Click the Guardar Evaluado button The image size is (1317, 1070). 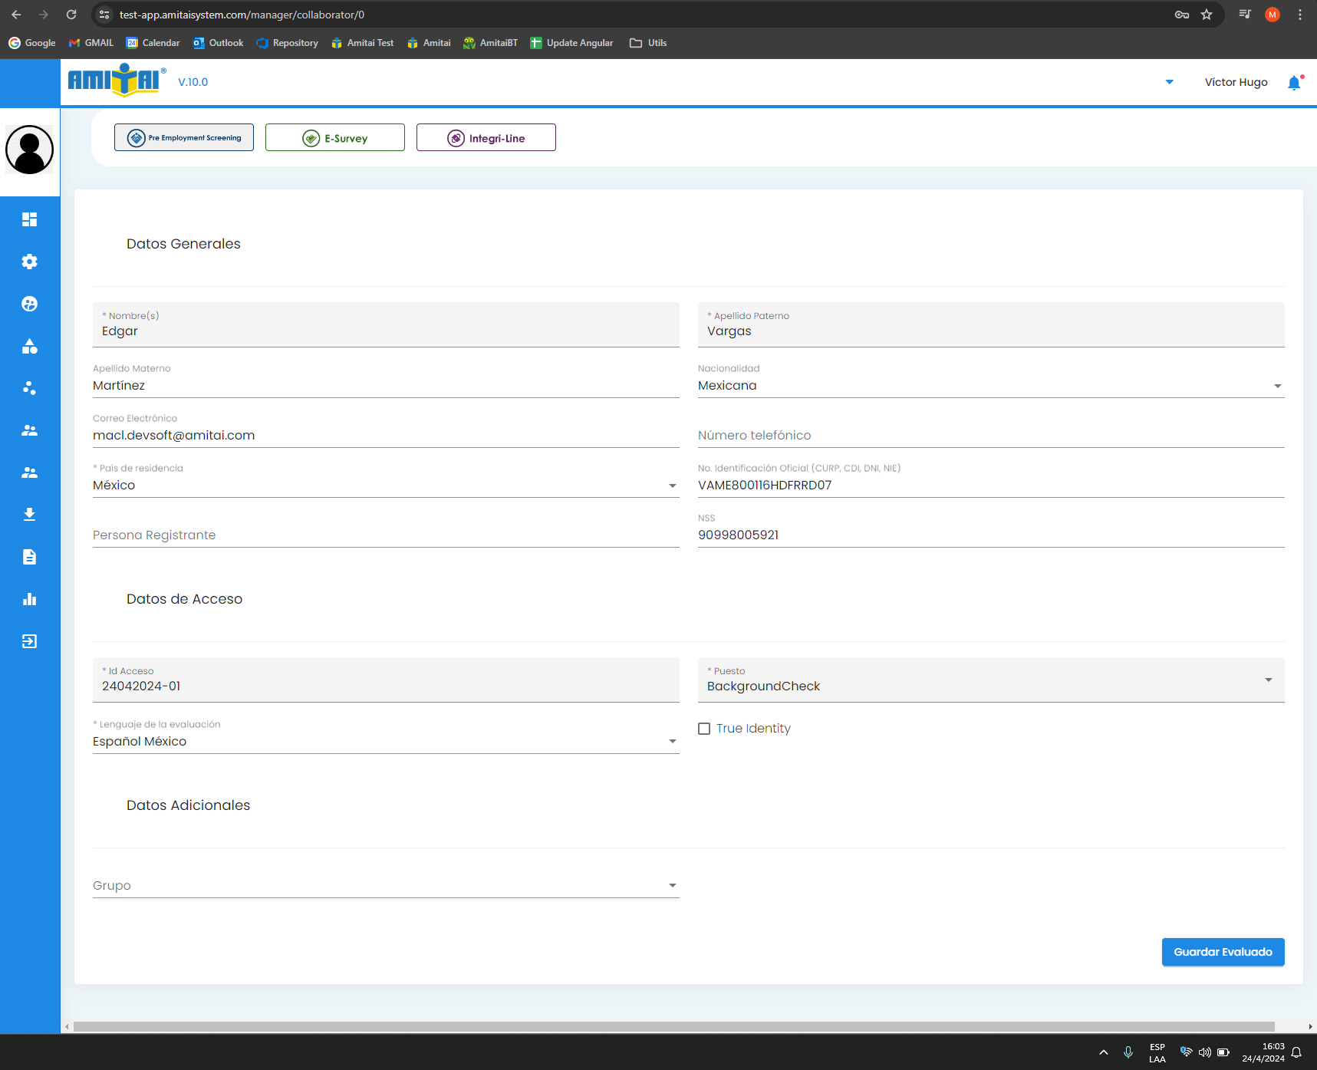point(1223,952)
